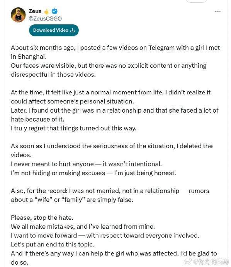231x267 pixels.
Task: Click the partially visible button at top edge
Action: pyautogui.click(x=197, y=1)
